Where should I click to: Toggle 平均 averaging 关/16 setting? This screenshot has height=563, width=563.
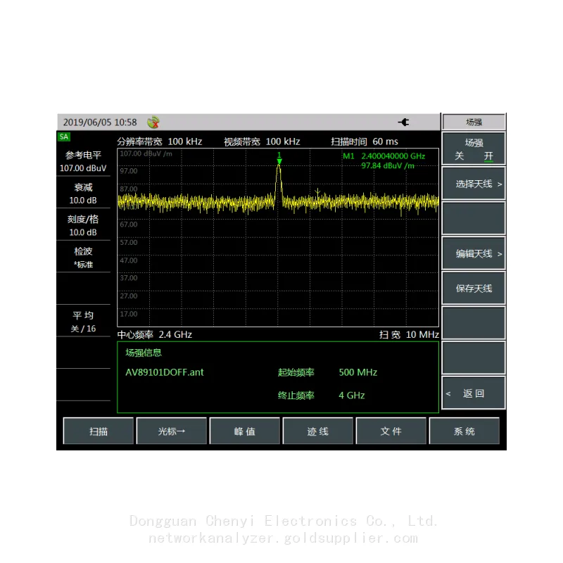point(83,322)
